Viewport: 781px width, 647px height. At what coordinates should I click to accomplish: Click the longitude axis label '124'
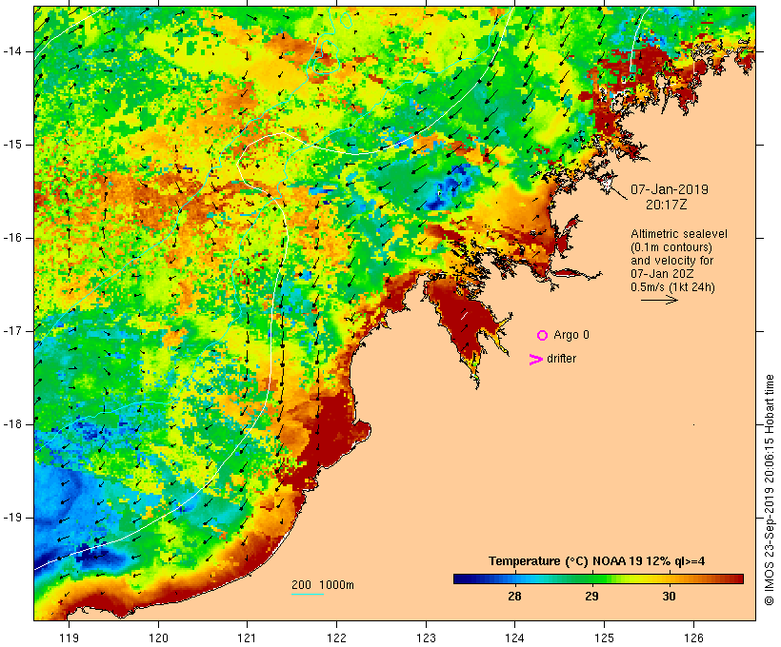tap(514, 637)
